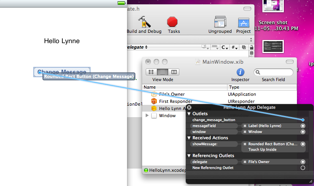Click the Change Message button
The image size is (314, 186).
click(62, 72)
